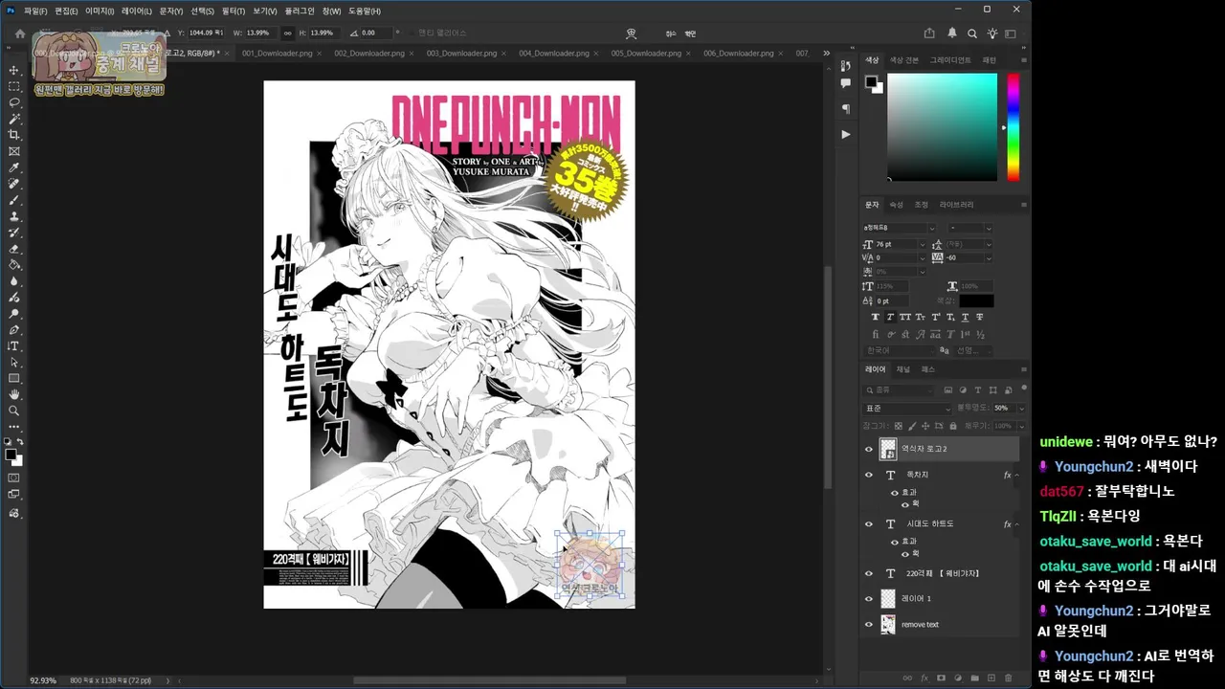Hide the 레이어 1 layer

pos(869,598)
